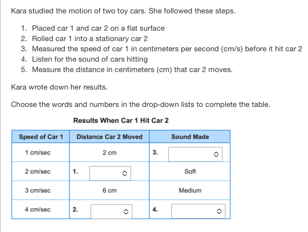
Task: Click the "Results When Car 1 Hit Car 2" title
Action: [x=121, y=120]
